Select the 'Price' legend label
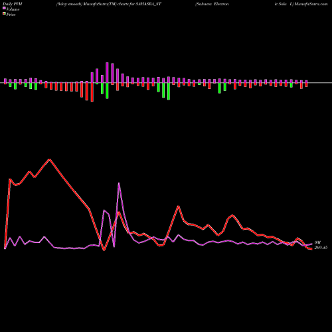332x332 pixels. point(11,15)
